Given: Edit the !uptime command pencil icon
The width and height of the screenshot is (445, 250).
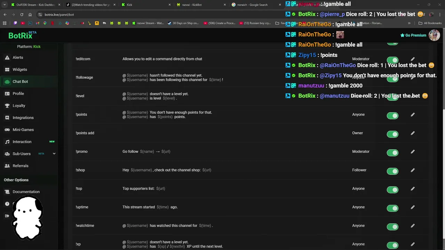Looking at the screenshot, I should click(x=413, y=207).
